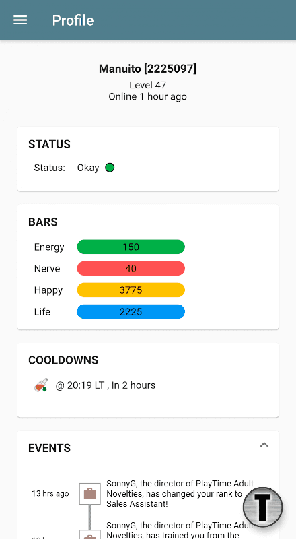Tap the Online 1 hour ago text
This screenshot has height=539, width=296.
147,96
